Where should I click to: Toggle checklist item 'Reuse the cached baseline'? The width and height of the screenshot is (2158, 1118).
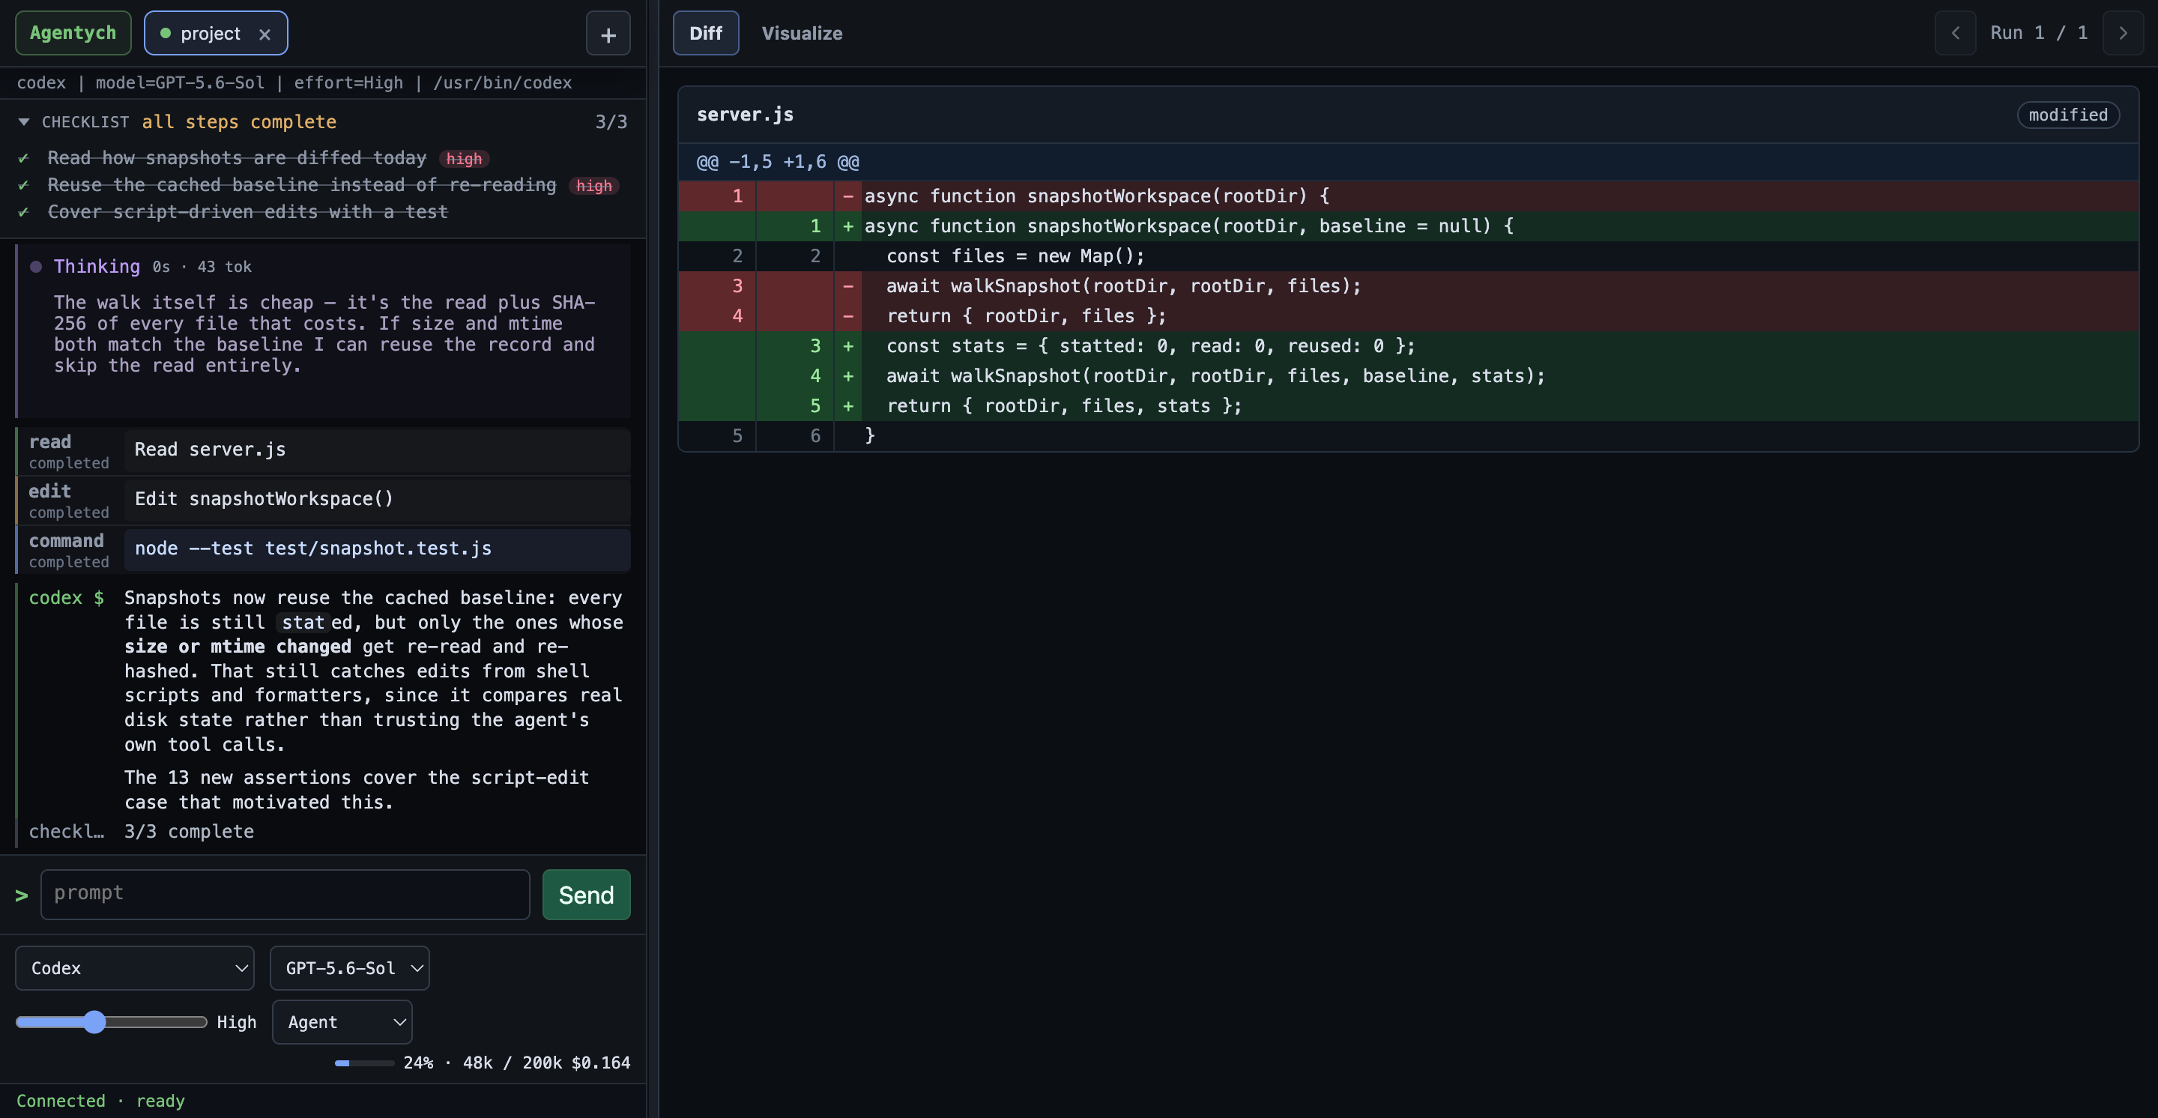301,185
